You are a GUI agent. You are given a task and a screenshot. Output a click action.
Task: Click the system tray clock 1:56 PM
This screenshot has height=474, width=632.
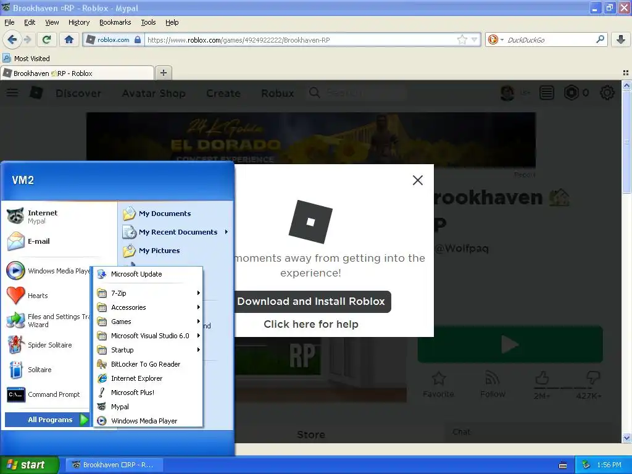click(609, 465)
